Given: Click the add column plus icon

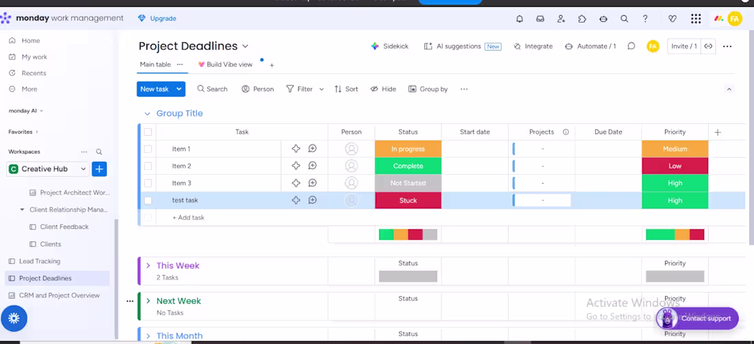Looking at the screenshot, I should pyautogui.click(x=718, y=132).
